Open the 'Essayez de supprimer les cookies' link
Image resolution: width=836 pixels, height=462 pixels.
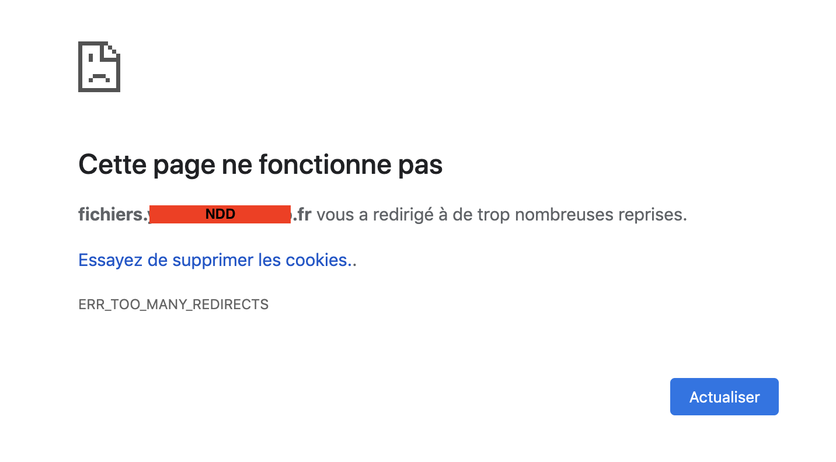(217, 260)
